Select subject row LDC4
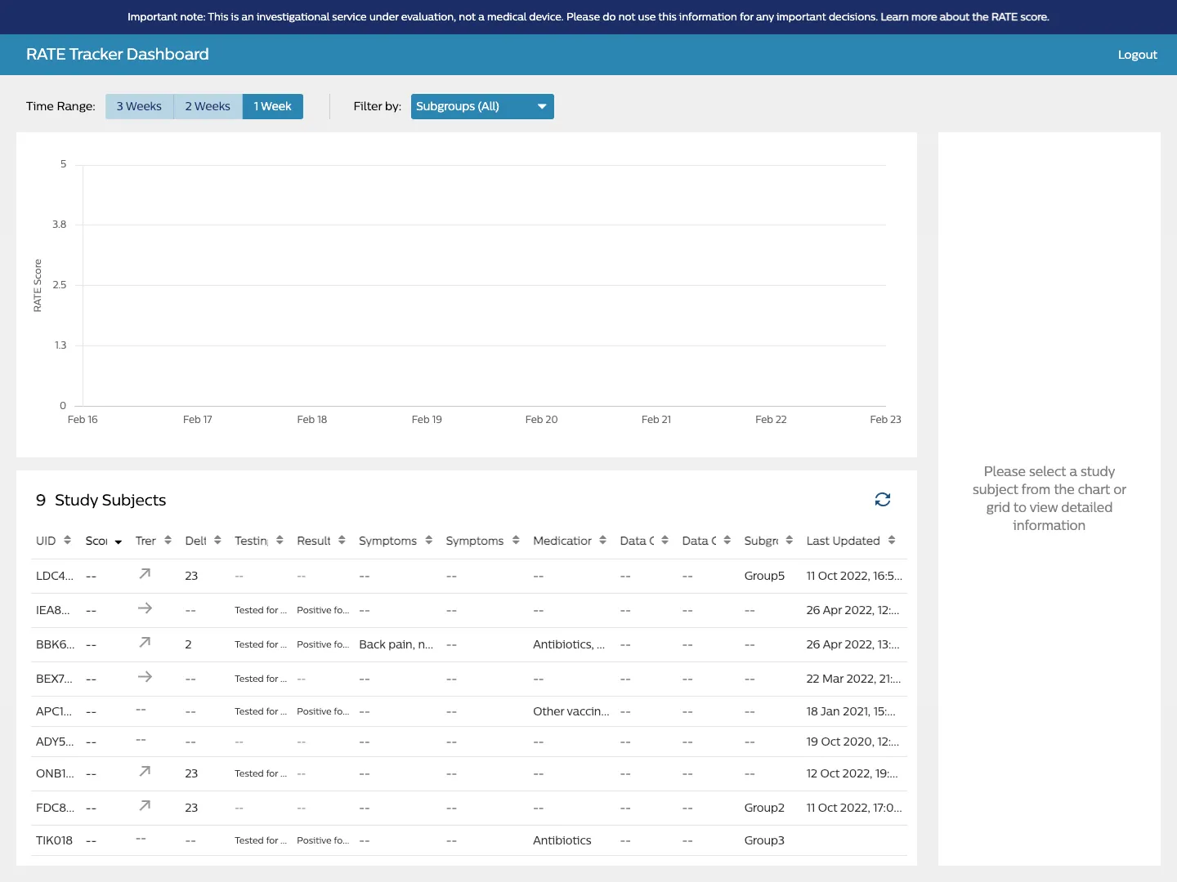1177x882 pixels. 469,576
